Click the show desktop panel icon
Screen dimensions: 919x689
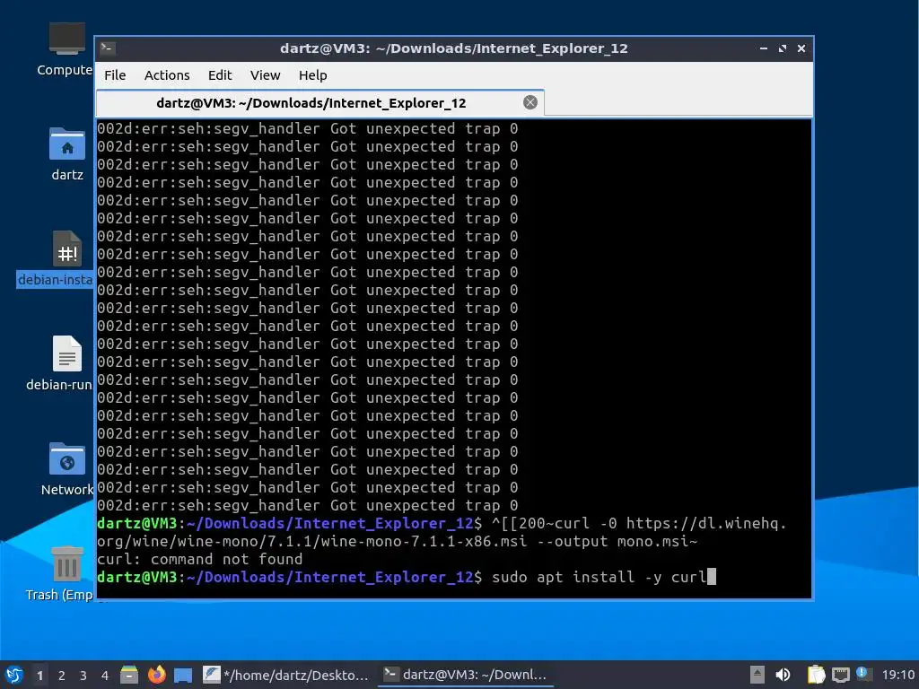point(183,676)
